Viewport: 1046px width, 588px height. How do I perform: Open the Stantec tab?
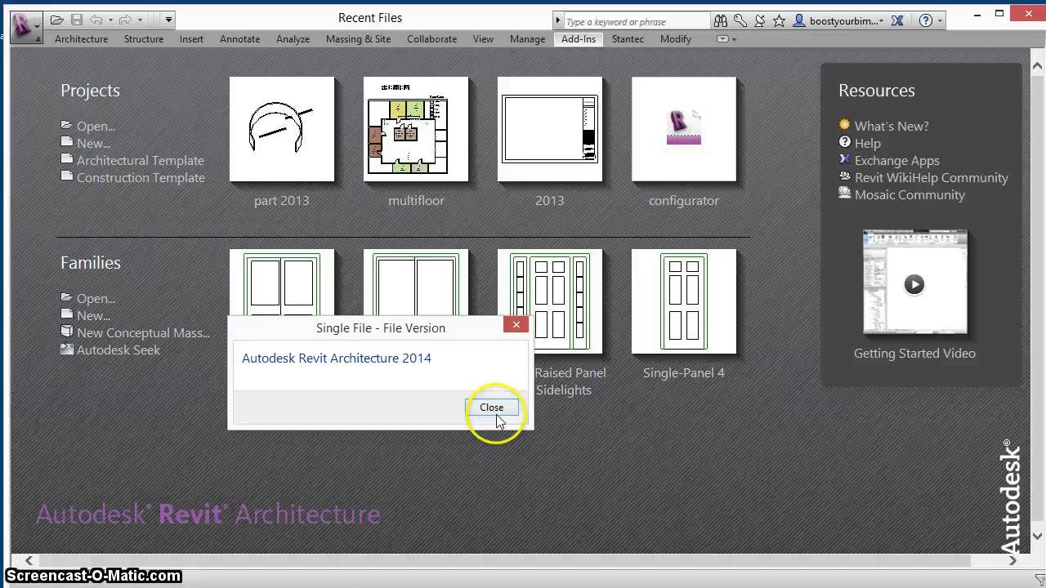pos(628,38)
